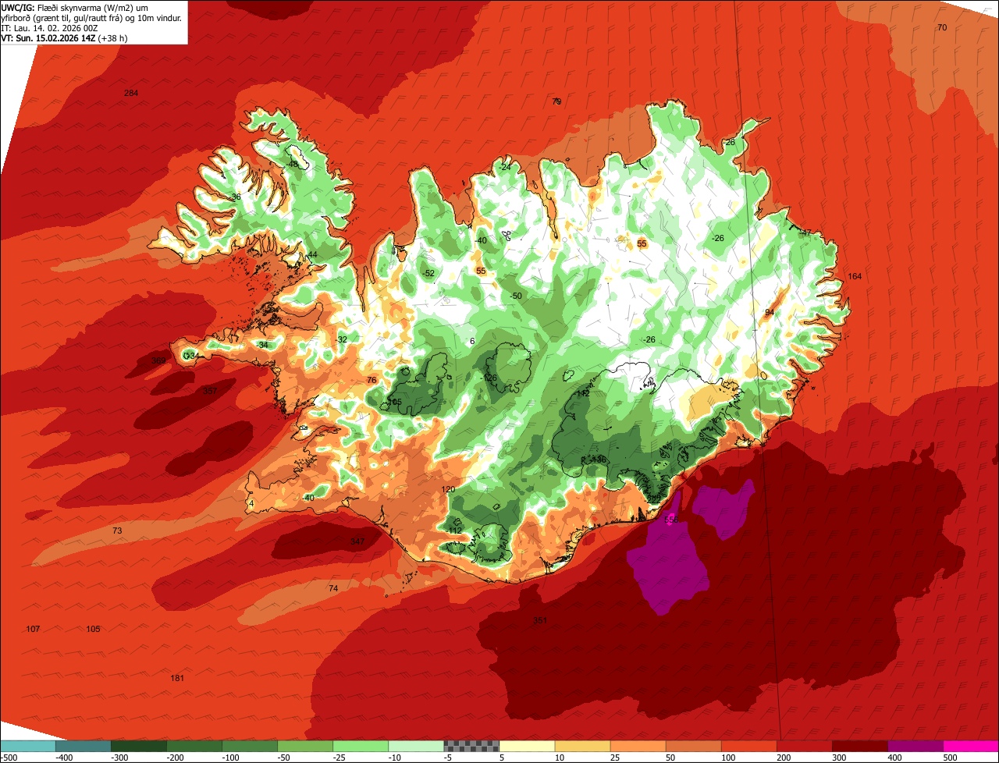Click the value 126 on the central glacier
The height and width of the screenshot is (763, 999).
(490, 378)
